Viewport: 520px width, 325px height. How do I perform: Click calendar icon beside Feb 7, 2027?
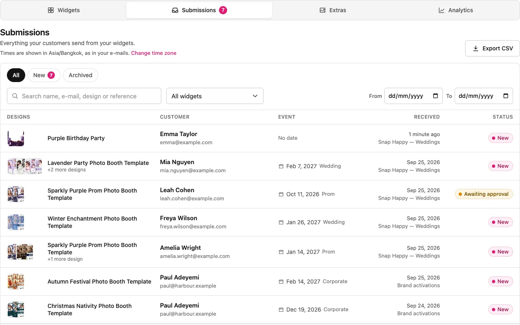coord(281,166)
